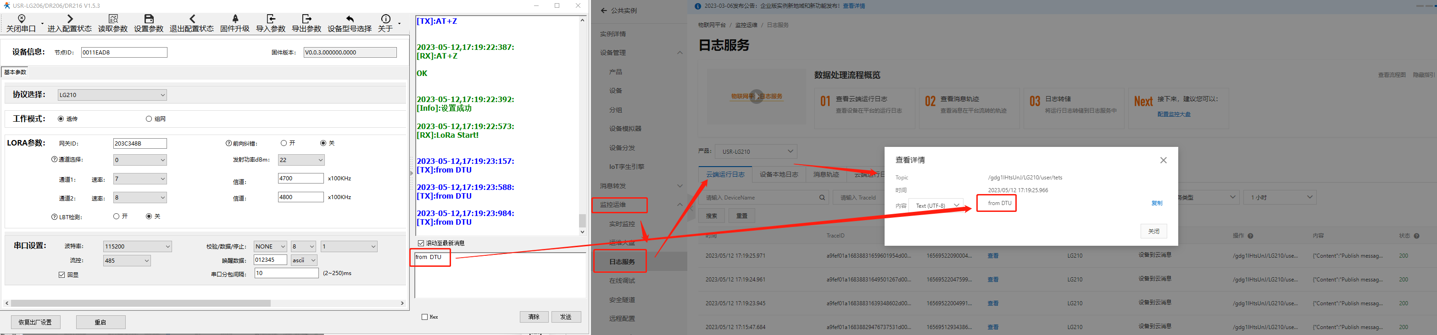
Task: Open the 通道1 速率 dropdown
Action: [x=140, y=178]
